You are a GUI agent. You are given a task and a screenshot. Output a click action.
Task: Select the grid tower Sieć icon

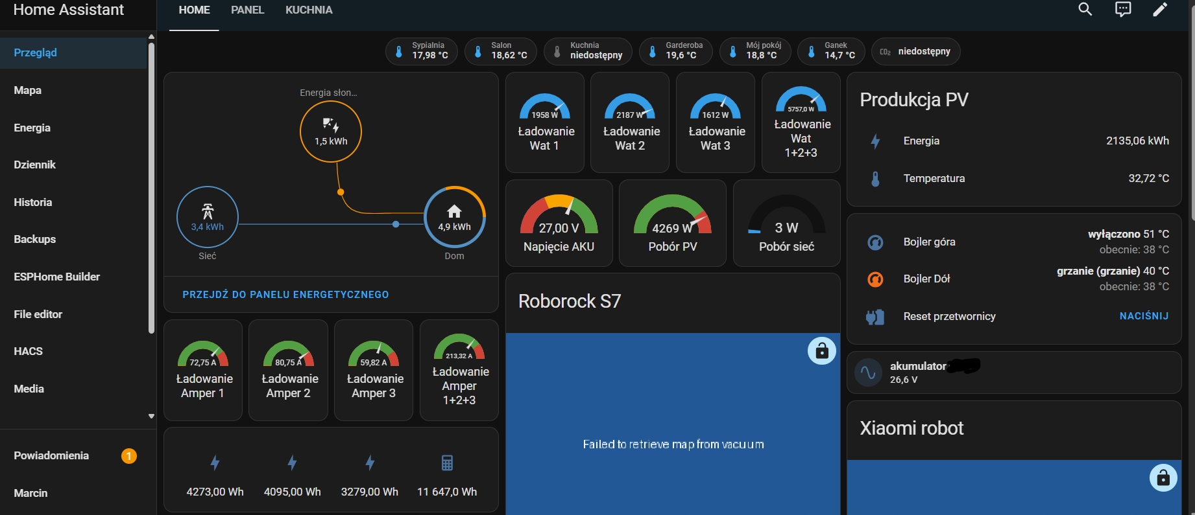tap(208, 211)
